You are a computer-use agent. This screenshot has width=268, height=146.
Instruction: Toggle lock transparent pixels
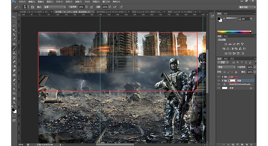click(225, 72)
